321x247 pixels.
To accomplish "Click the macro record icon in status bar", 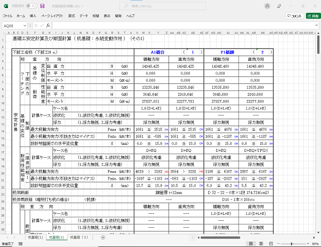I will 20,244.
